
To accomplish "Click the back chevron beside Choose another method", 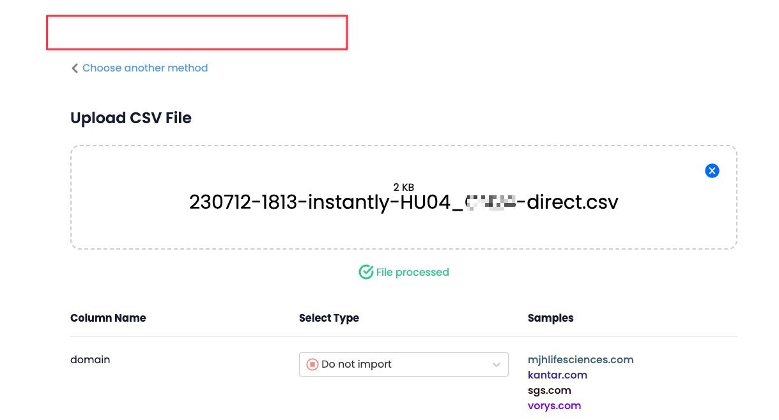I will pos(75,68).
